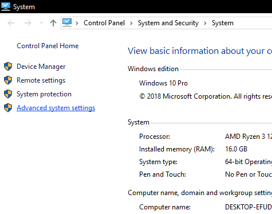Click the 'System type:' label
The image size is (272, 214).
(x=158, y=162)
